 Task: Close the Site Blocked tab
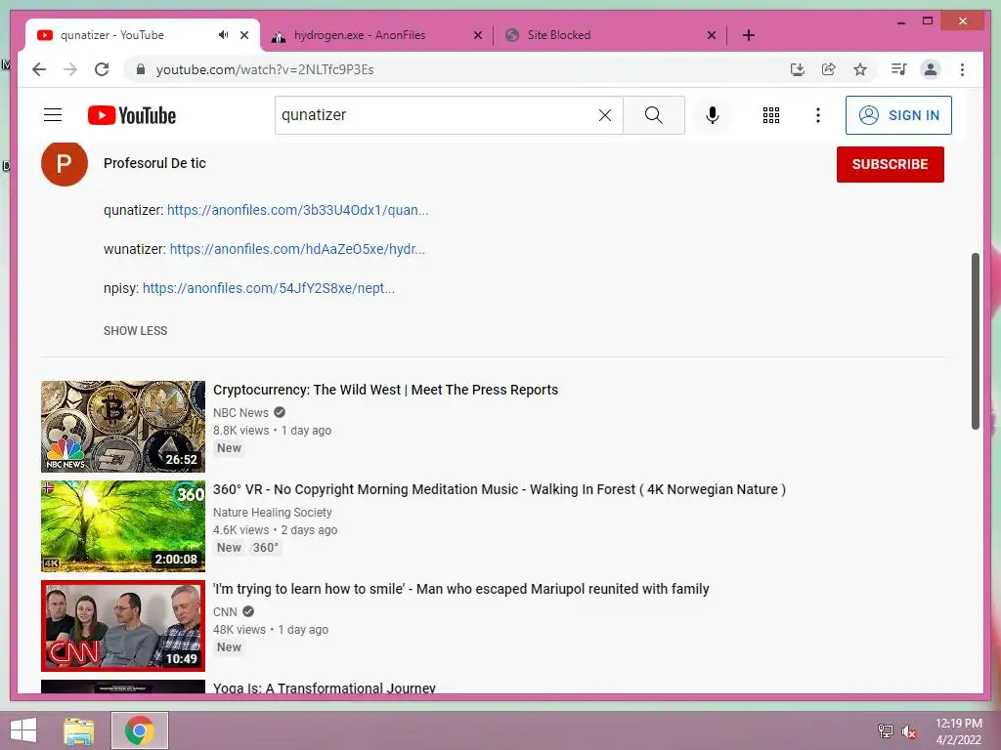(x=712, y=35)
